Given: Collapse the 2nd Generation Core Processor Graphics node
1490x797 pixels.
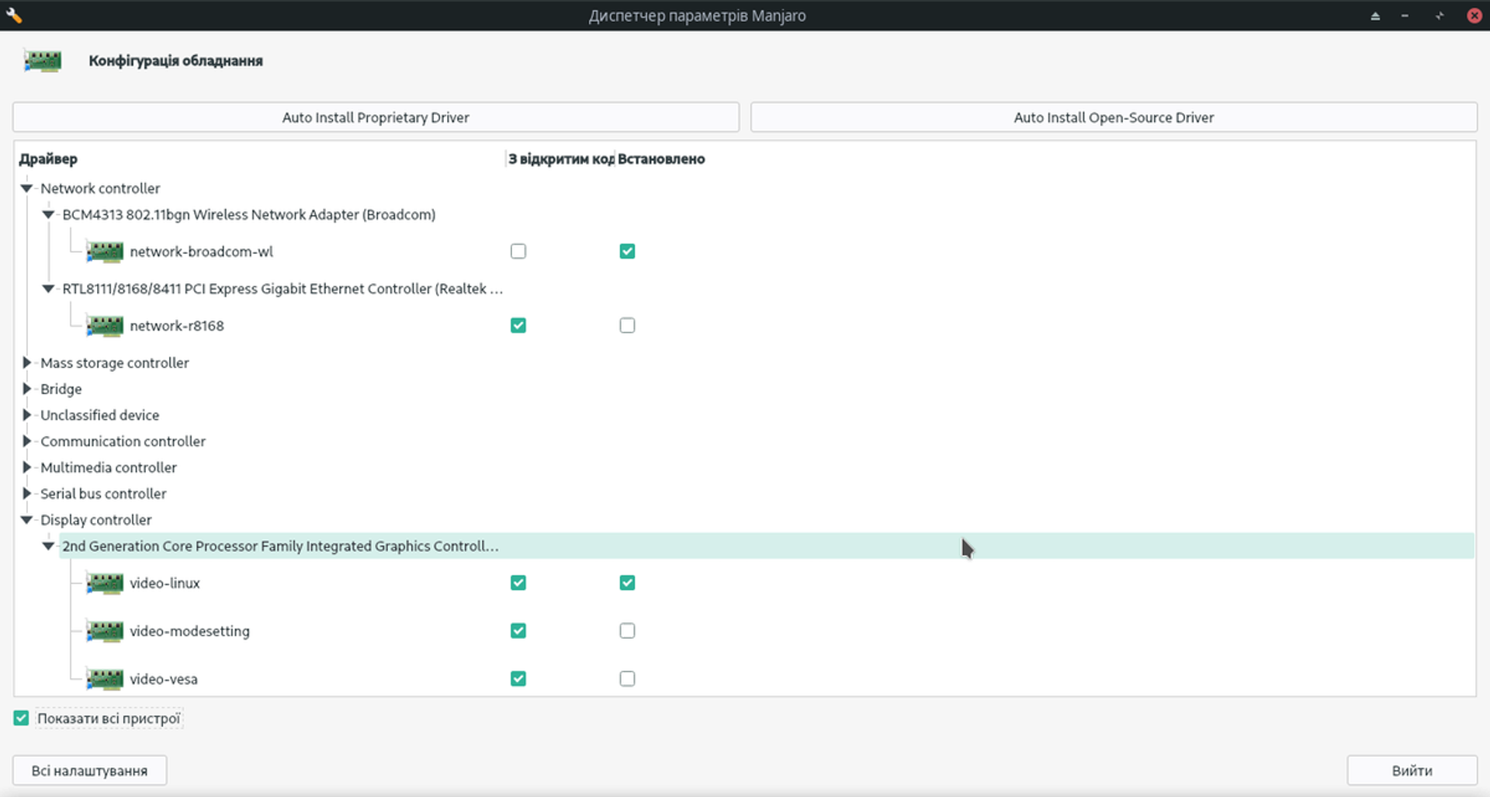Looking at the screenshot, I should [48, 546].
